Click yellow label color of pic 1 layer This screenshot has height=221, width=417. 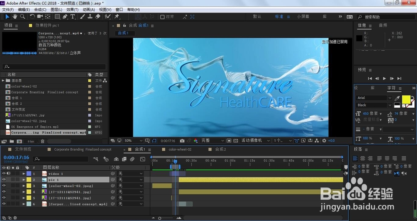pyautogui.click(x=29, y=180)
